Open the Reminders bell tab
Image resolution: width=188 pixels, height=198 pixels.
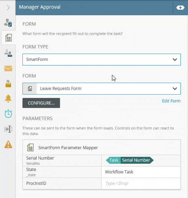click(x=8, y=98)
